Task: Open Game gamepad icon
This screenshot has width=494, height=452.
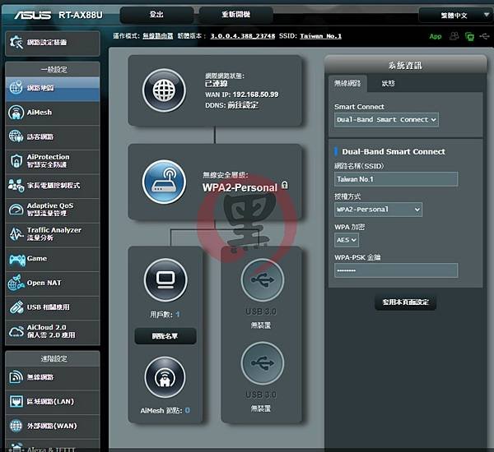Action: pyautogui.click(x=17, y=259)
